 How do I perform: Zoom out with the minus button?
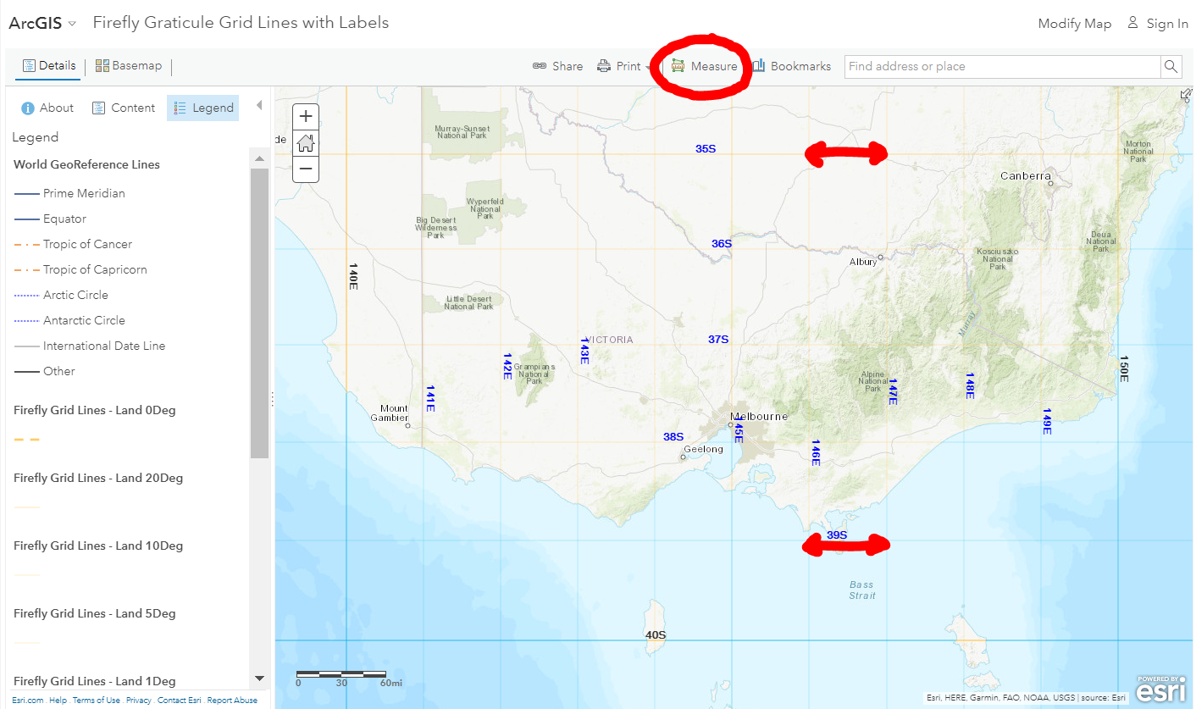pos(306,169)
